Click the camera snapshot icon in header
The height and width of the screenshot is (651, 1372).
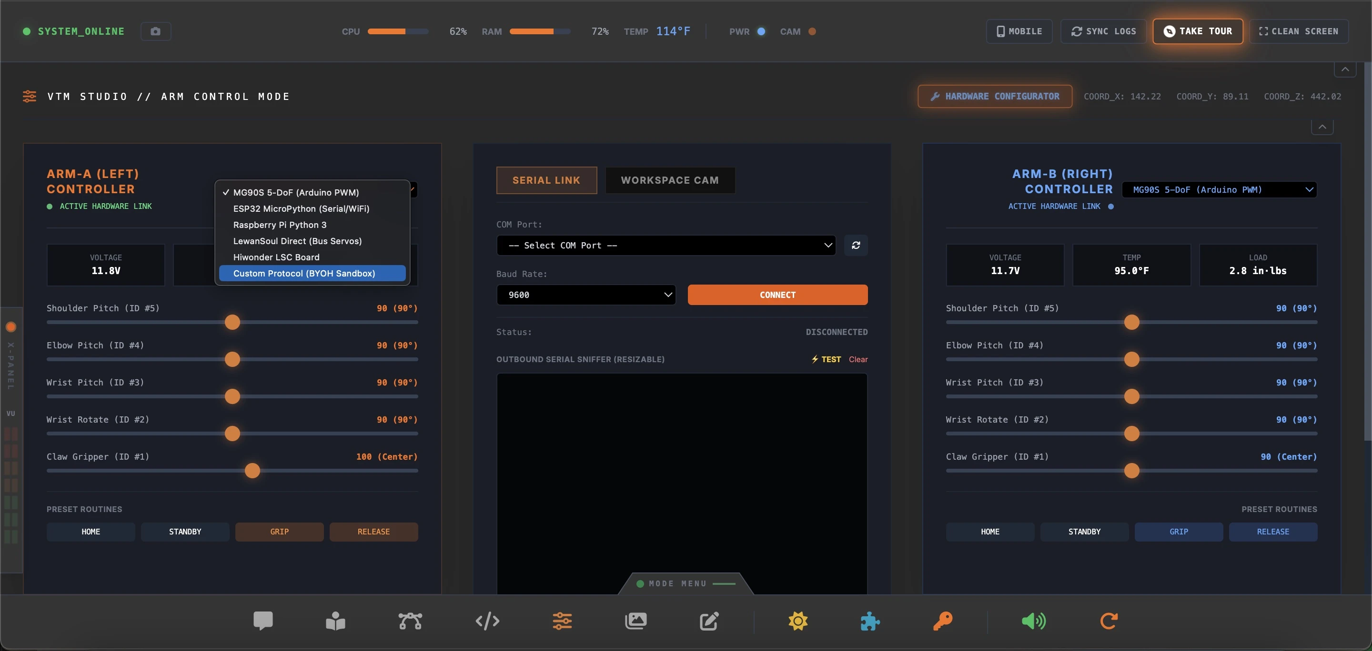tap(155, 31)
